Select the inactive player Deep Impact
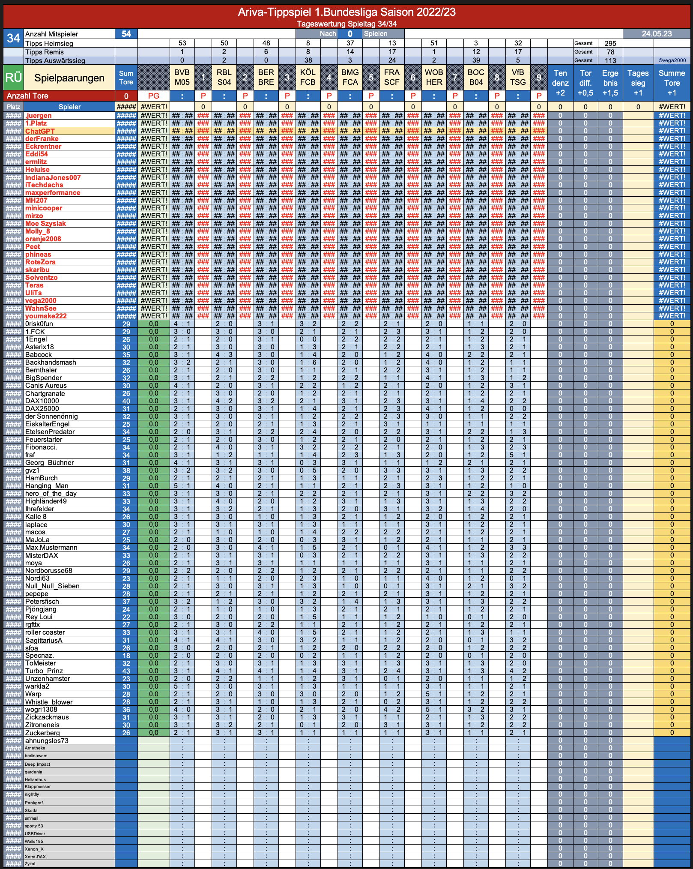The width and height of the screenshot is (693, 869). point(37,764)
